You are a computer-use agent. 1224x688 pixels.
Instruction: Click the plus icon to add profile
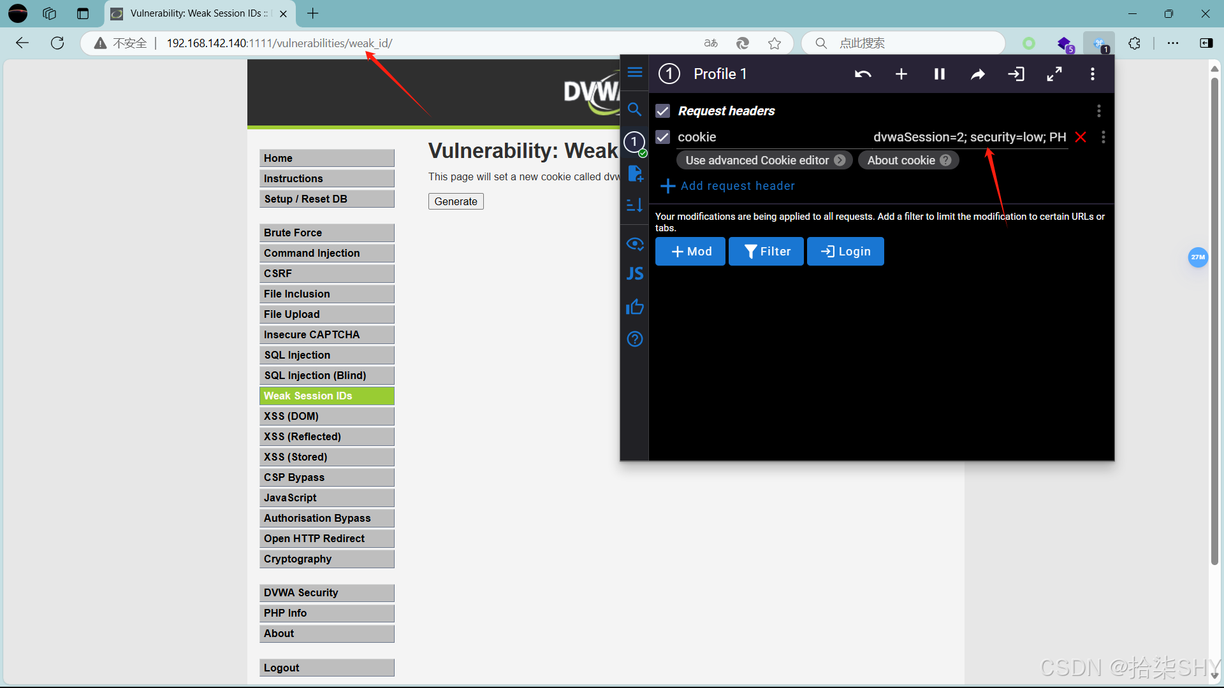pos(901,75)
